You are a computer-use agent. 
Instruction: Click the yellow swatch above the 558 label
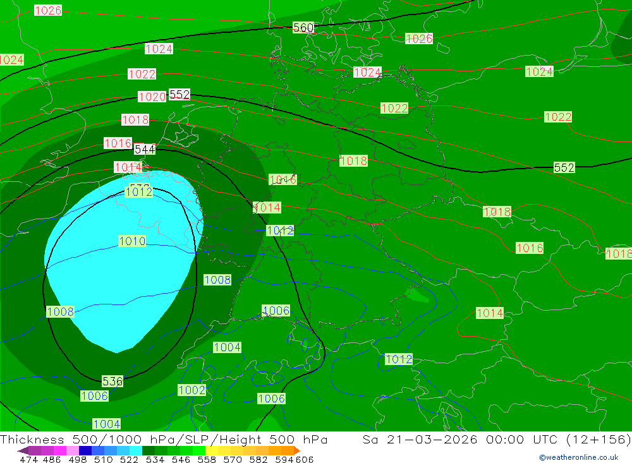click(212, 450)
